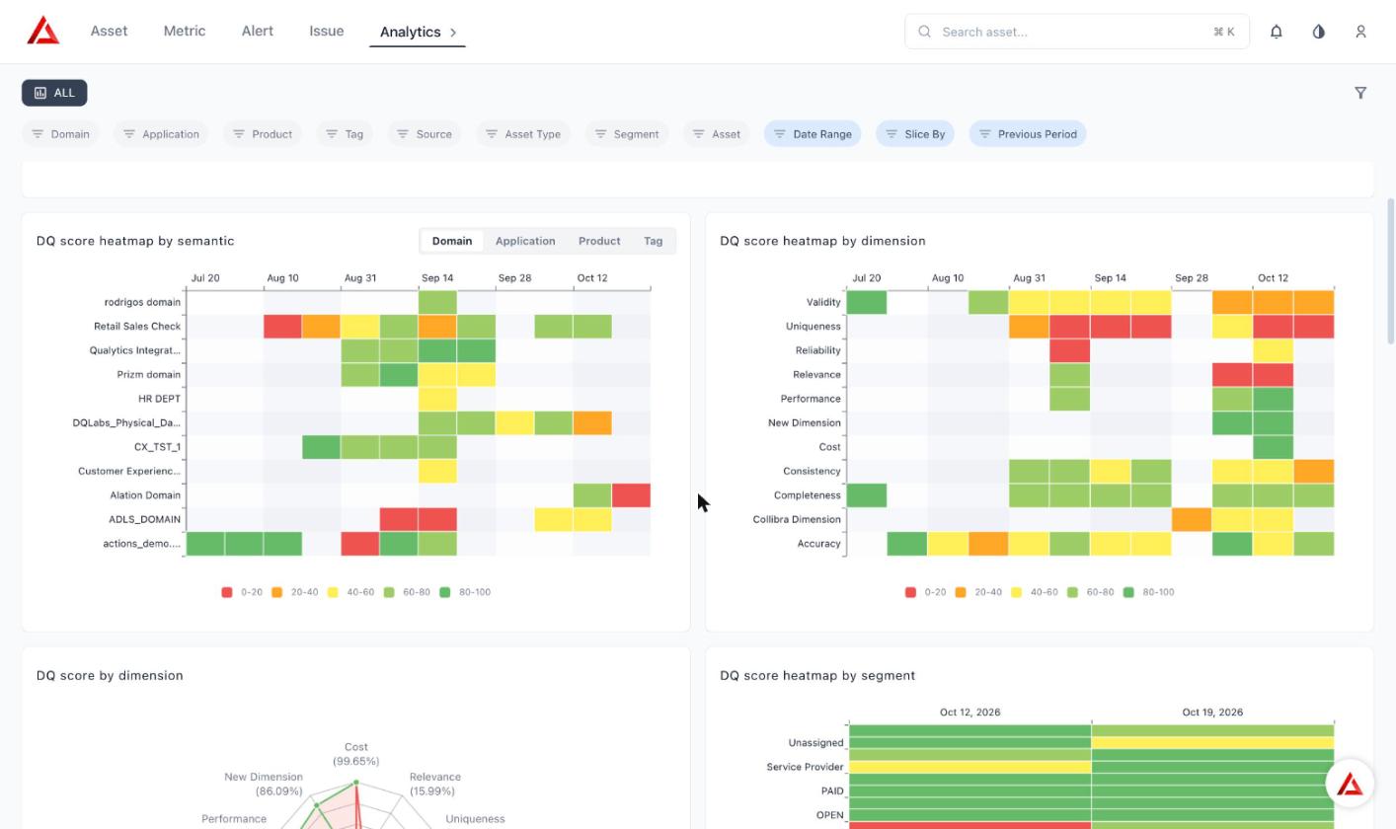Click the Validity row label
Image resolution: width=1396 pixels, height=829 pixels.
coord(823,302)
